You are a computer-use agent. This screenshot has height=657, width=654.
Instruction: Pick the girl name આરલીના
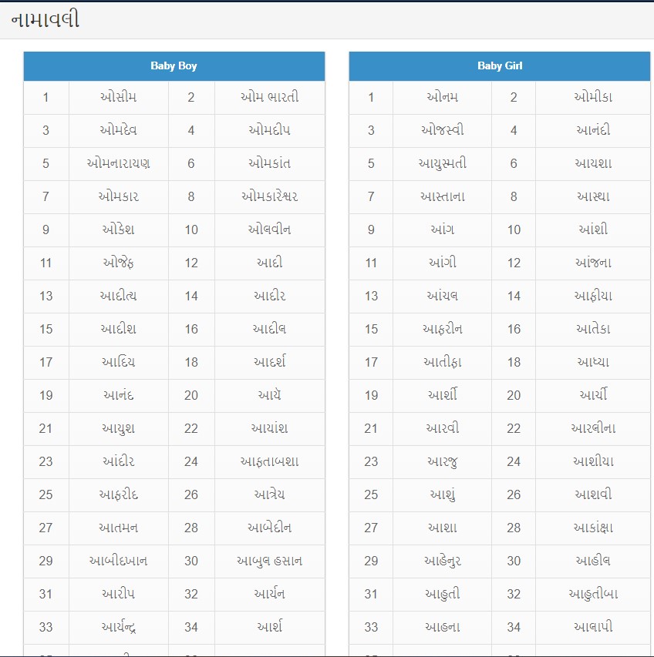(592, 428)
